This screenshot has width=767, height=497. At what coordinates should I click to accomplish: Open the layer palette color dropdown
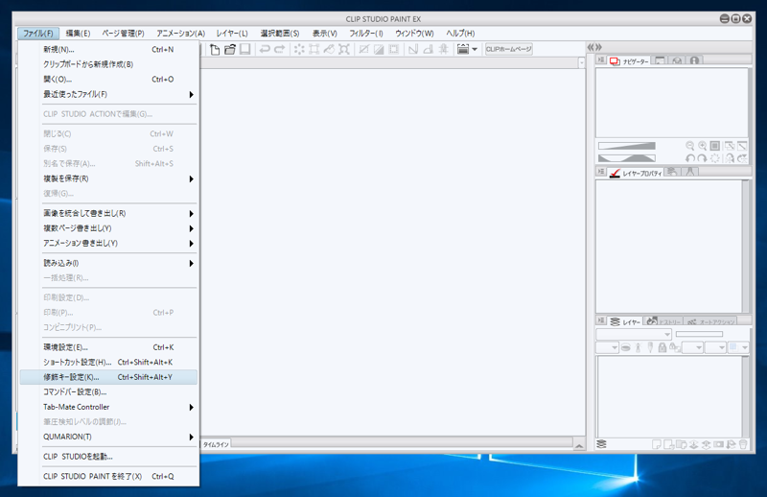click(608, 347)
